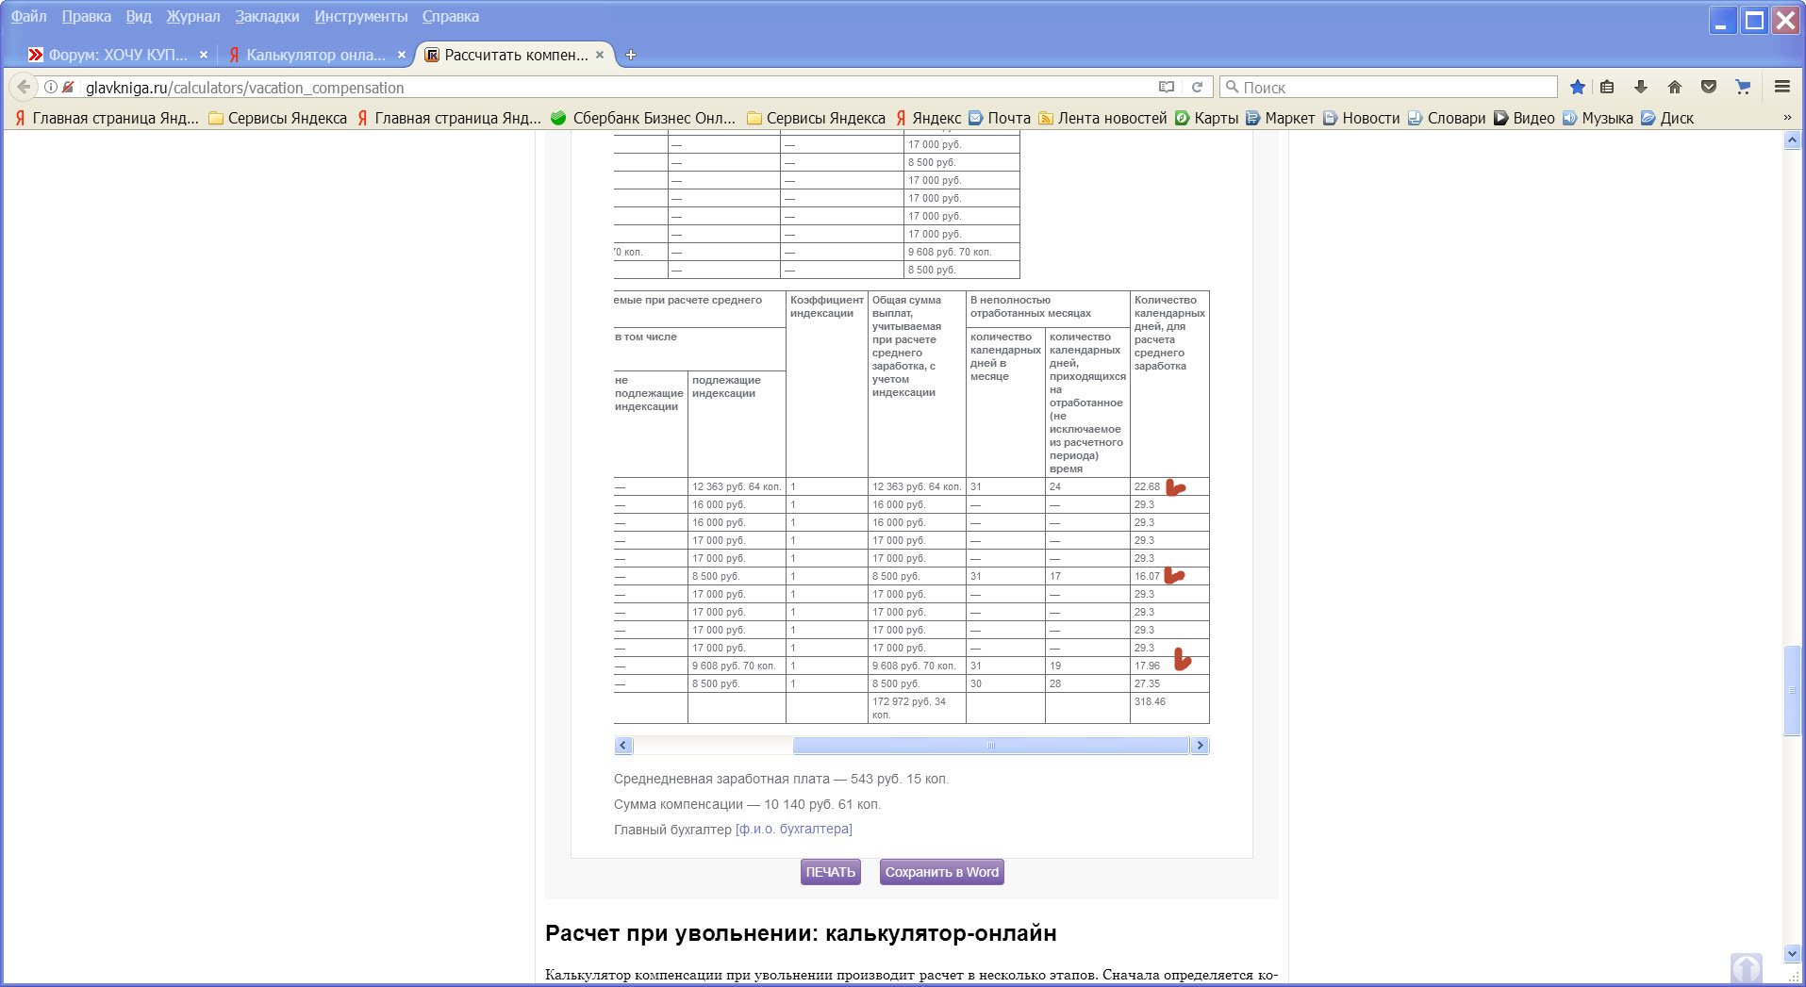Click the Pocket icon in toolbar
Screen dimensions: 1806x987
click(x=1709, y=87)
